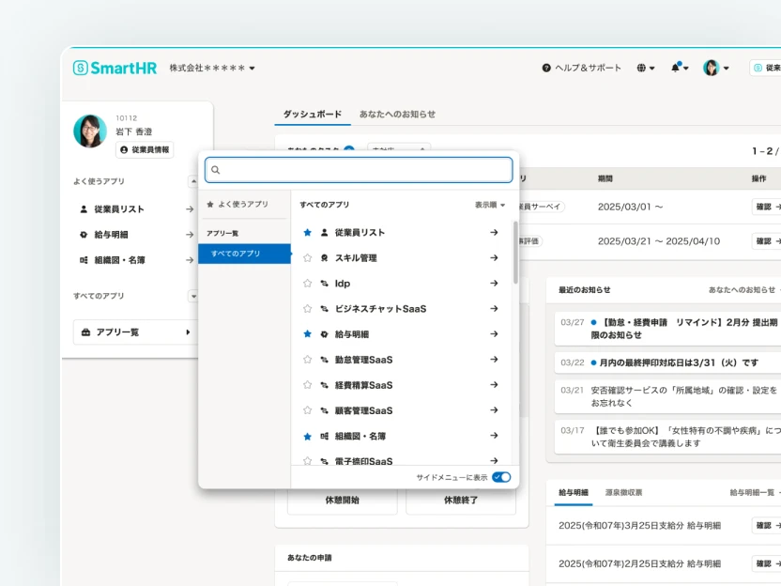Unstar 従業員リスト in the app list
The height and width of the screenshot is (586, 781).
click(x=309, y=231)
